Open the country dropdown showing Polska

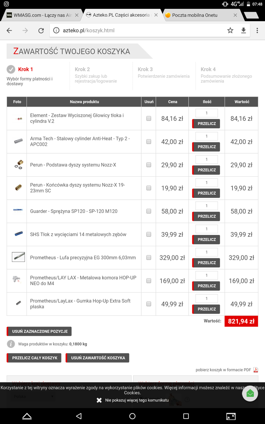pos(34,397)
